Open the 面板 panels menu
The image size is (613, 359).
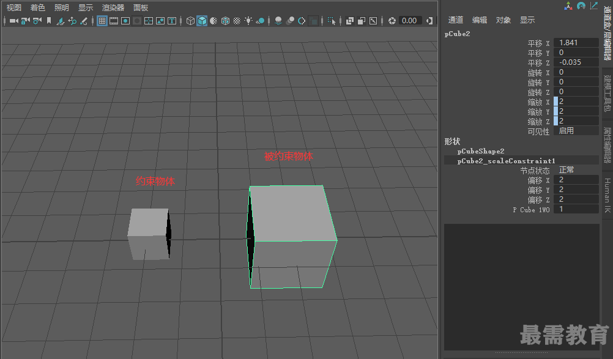pyautogui.click(x=141, y=8)
